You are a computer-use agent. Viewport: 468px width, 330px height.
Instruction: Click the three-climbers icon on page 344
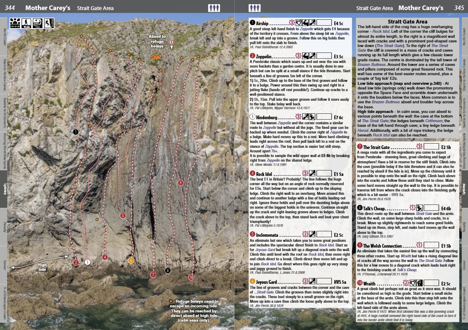pos(214,8)
